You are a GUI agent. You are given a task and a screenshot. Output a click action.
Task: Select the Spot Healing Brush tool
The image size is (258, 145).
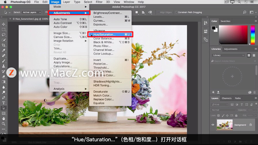4,56
